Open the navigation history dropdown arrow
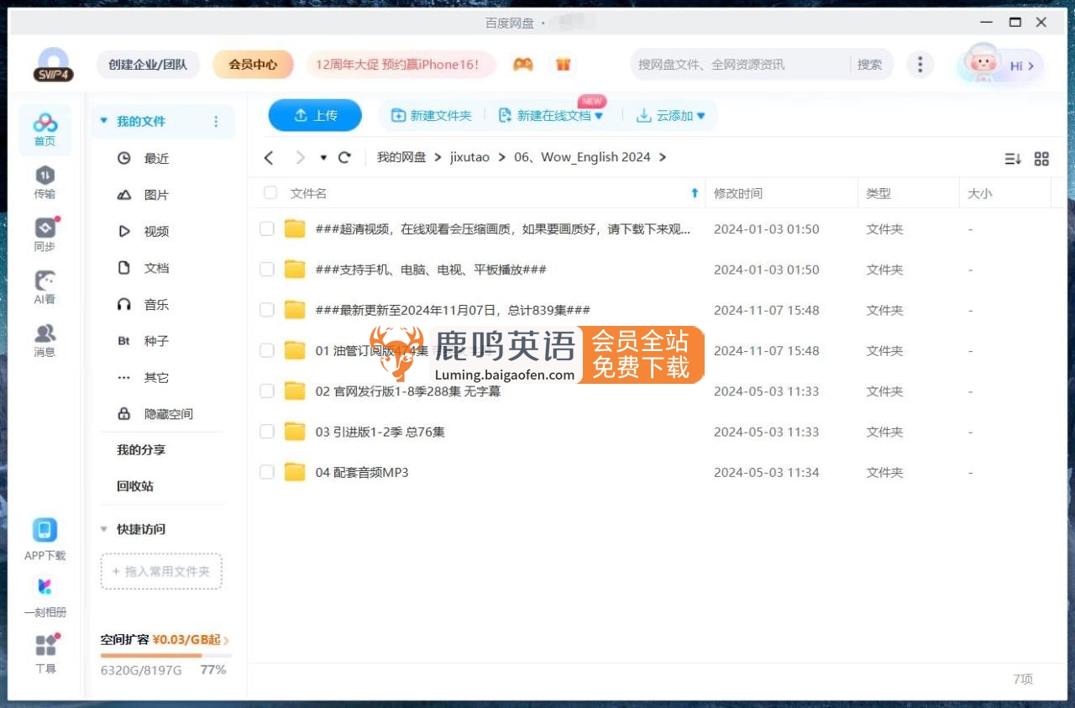Screen dimensions: 1075x708 tap(323, 158)
